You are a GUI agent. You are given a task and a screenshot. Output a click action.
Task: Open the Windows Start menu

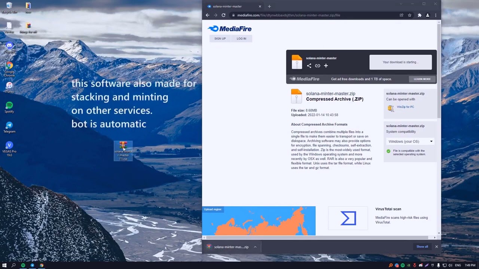(x=4, y=265)
